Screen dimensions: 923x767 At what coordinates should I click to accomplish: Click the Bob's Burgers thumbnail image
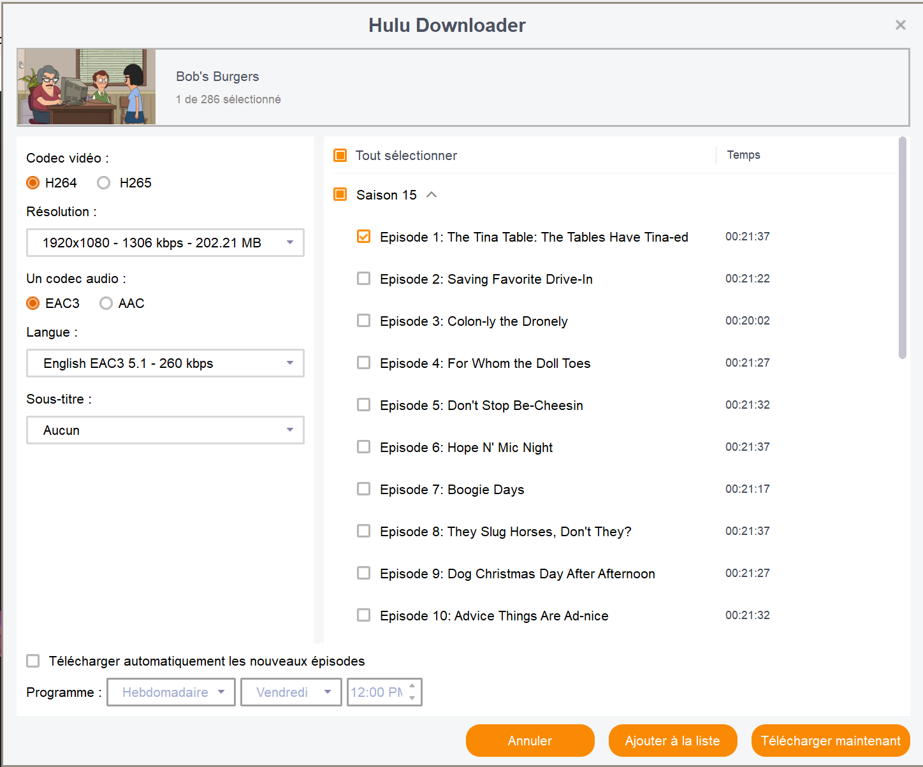click(x=87, y=87)
